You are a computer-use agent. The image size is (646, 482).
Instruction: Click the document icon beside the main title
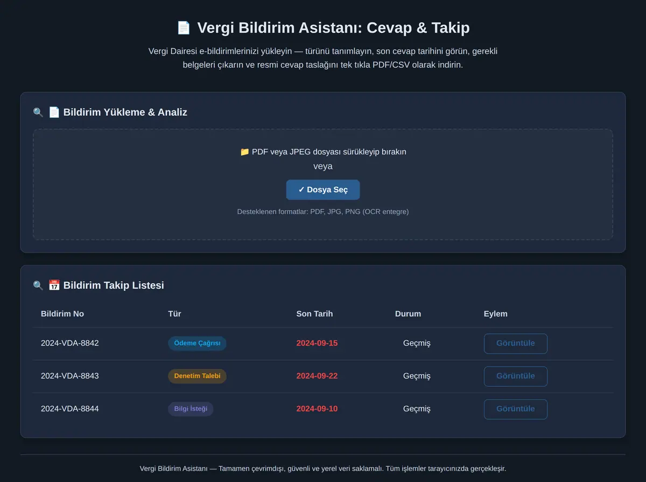(x=184, y=28)
